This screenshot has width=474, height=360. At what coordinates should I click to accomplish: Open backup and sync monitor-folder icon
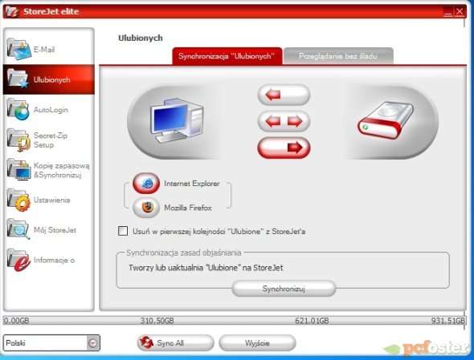tap(18, 169)
